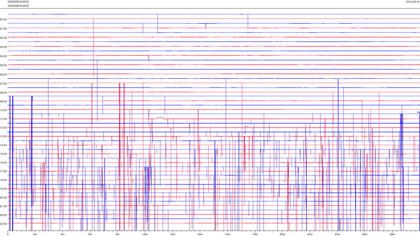The height and width of the screenshot is (236, 420).
Task: Select the 12:30 time row label
Action: point(3,128)
